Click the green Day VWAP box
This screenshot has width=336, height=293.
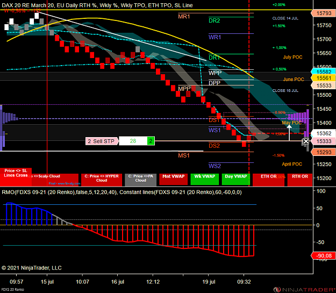(x=235, y=179)
